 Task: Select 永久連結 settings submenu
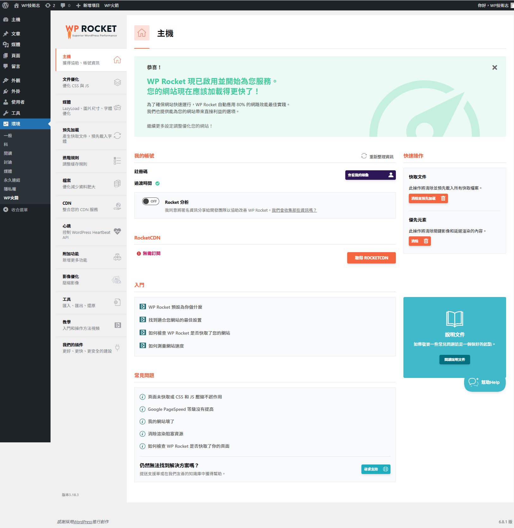[x=12, y=180]
